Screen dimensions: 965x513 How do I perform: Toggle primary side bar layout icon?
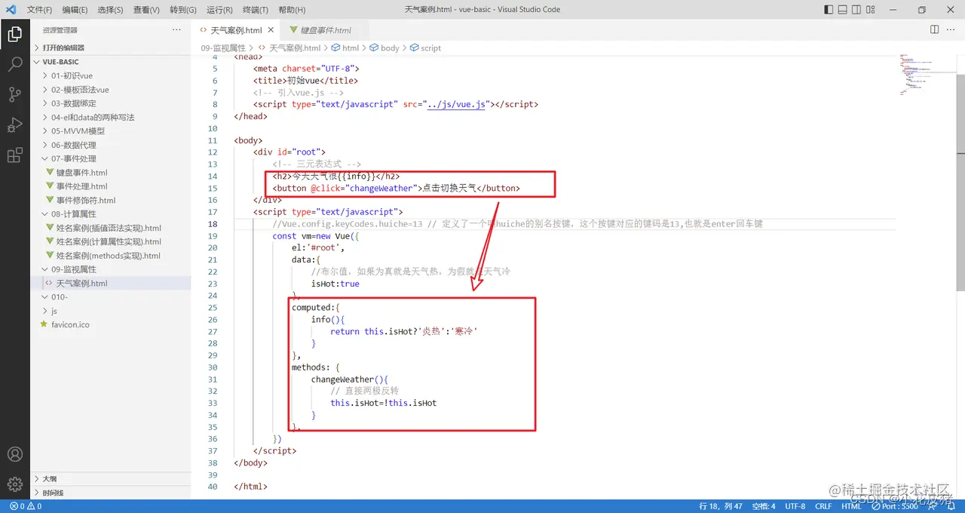click(829, 10)
